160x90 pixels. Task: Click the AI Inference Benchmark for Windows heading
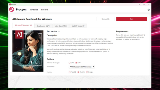32,19
